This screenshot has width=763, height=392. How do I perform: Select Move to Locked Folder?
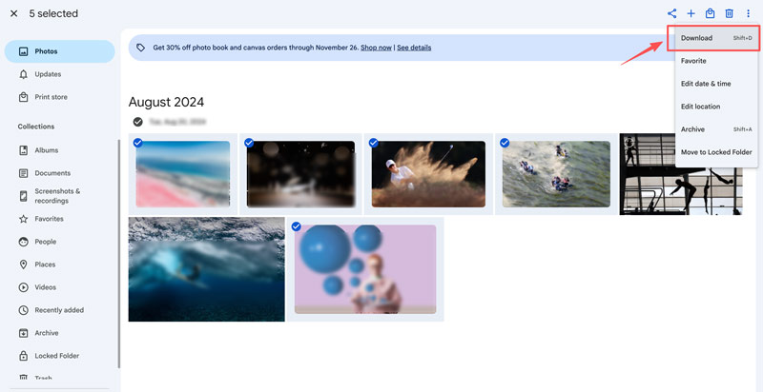coord(716,152)
